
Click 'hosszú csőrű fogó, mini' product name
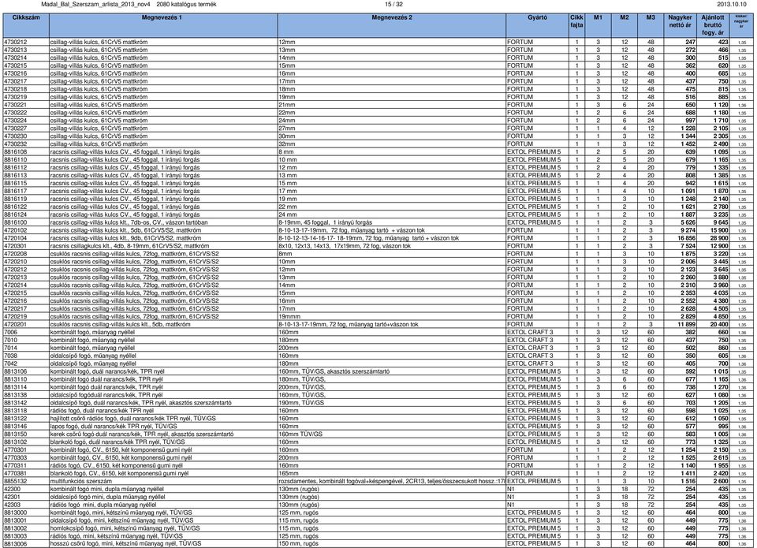pos(125,543)
